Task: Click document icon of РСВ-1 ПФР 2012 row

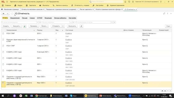Action: (3, 33)
